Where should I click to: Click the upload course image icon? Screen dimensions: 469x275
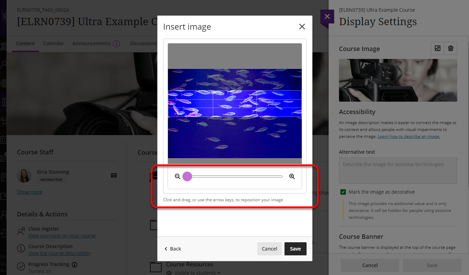click(438, 49)
